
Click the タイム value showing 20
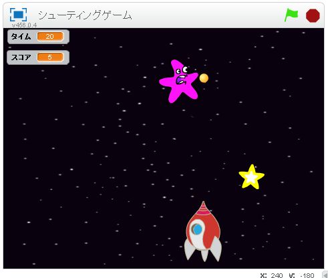pyautogui.click(x=50, y=37)
